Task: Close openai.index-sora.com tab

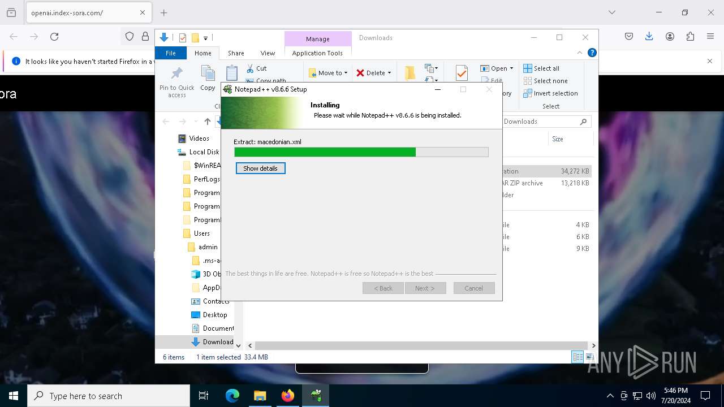Action: [143, 12]
